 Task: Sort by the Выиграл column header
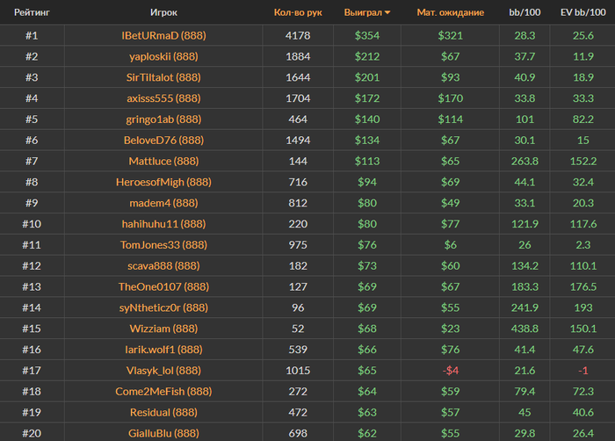363,12
